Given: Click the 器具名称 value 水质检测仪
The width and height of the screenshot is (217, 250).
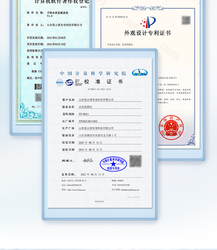Looking at the screenshot, I should click(85, 107).
